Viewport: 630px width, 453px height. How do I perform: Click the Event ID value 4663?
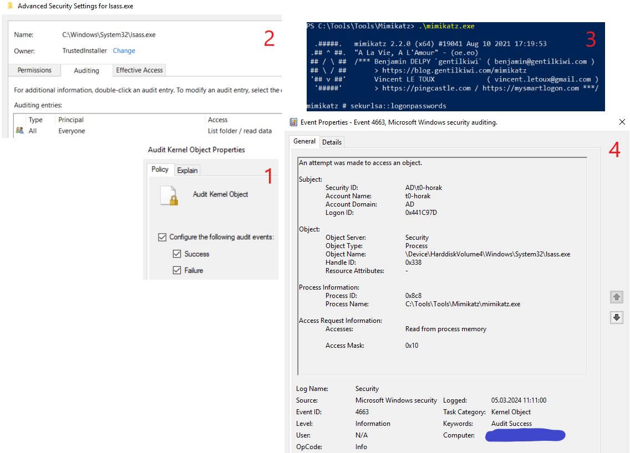(x=362, y=412)
